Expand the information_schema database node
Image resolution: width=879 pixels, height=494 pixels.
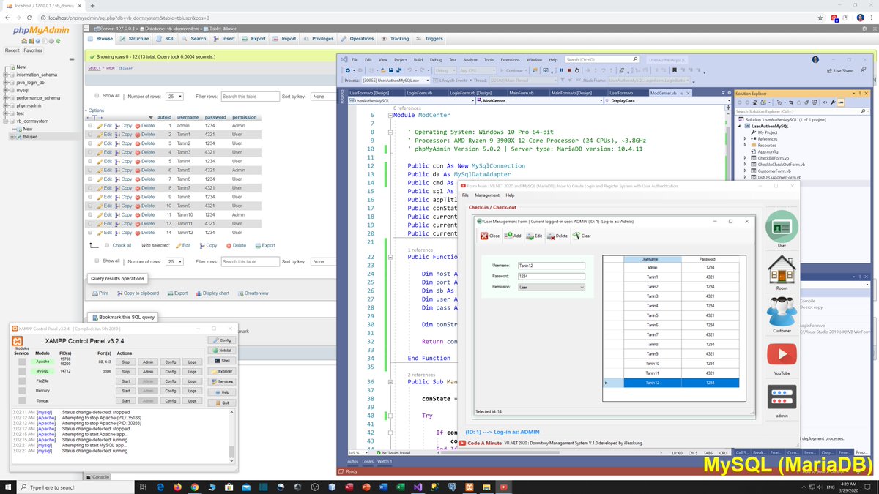tap(7, 75)
